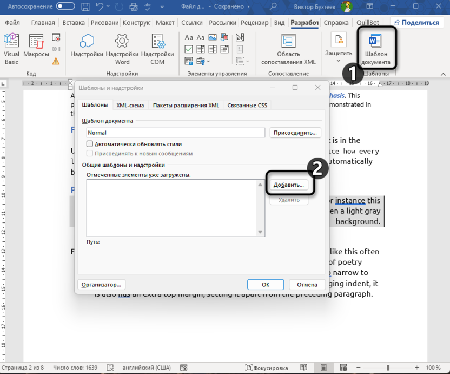The width and height of the screenshot is (450, 374).
Task: Click the Document Template (Шаблон документа) button
Action: click(376, 49)
